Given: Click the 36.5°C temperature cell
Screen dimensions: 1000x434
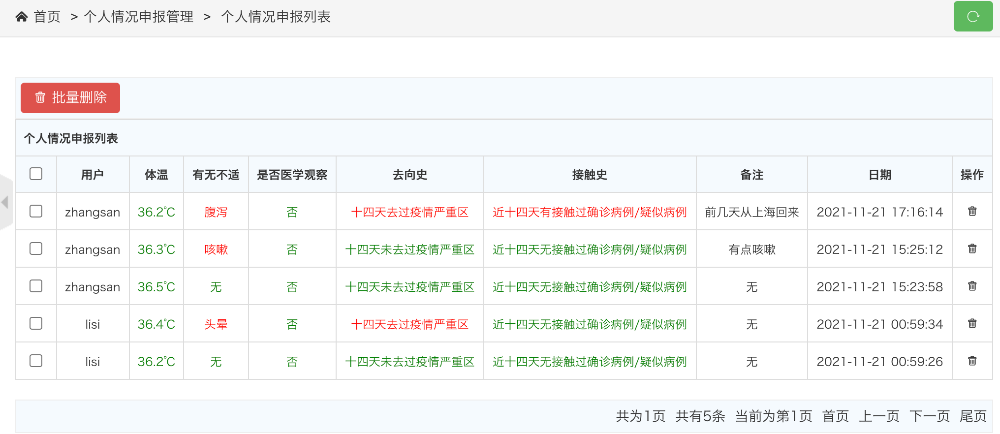Looking at the screenshot, I should pos(156,287).
